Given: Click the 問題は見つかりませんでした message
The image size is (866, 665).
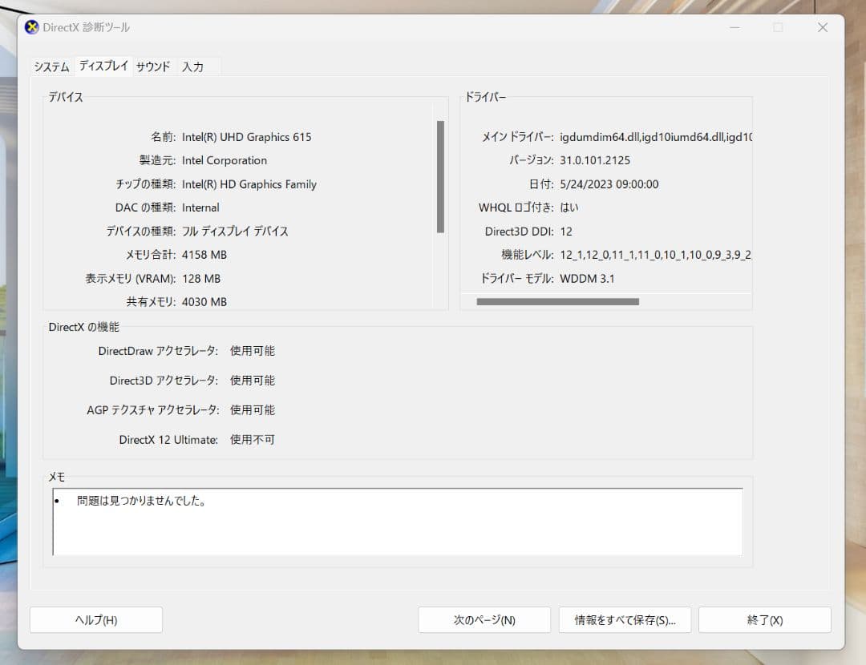Looking at the screenshot, I should pyautogui.click(x=141, y=500).
